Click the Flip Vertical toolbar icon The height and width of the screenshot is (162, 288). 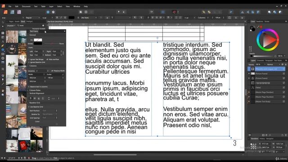[x=248, y=12]
